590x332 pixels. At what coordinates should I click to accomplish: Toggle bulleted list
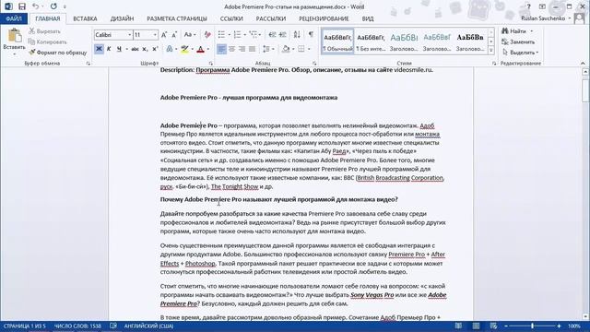[x=221, y=35]
